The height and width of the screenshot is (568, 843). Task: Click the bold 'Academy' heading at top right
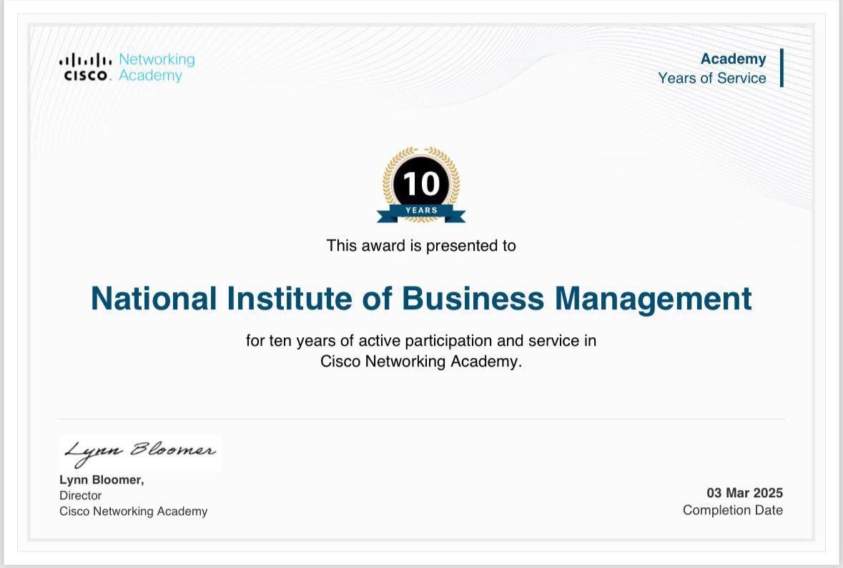point(733,59)
